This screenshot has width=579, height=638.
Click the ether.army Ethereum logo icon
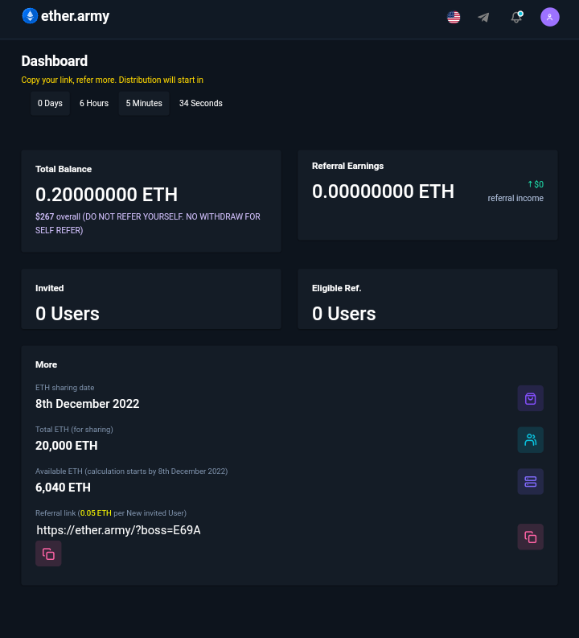[30, 16]
